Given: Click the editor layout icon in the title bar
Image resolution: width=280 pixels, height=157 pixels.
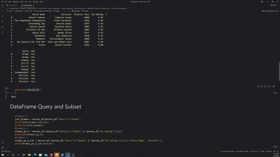Looking at the screenshot, I should tap(262, 2).
